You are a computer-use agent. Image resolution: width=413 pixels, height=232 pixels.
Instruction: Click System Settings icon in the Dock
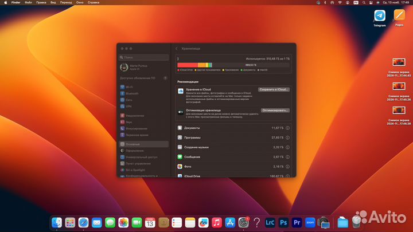244,222
